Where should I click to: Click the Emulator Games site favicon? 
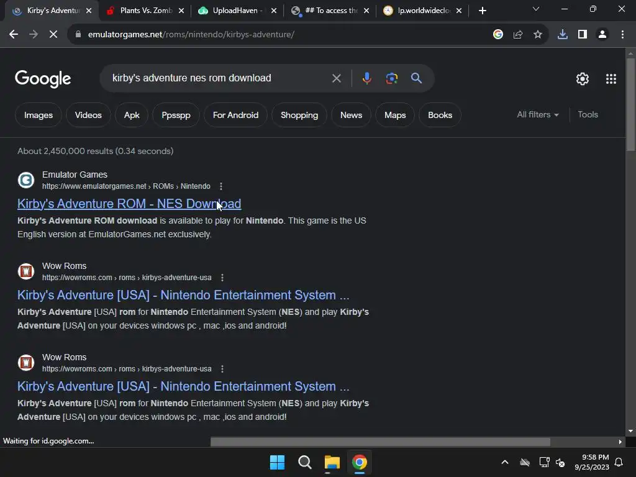pos(26,180)
